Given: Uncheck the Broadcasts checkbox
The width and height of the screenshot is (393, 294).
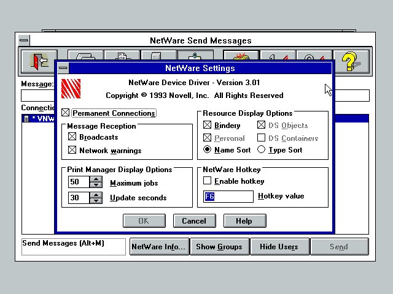Looking at the screenshot, I should (72, 137).
